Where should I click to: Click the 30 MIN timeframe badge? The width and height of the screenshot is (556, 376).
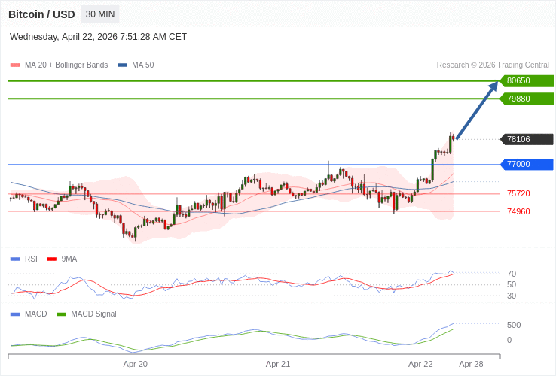(x=100, y=14)
